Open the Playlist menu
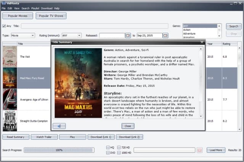This screenshot has width=244, height=162. [x=35, y=8]
